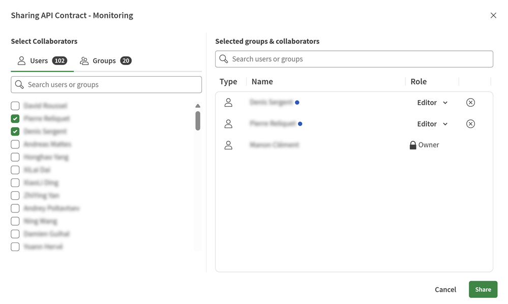This screenshot has height=304, width=508.
Task: Check the checkbox next to Andreas Mattes
Action: 15,144
